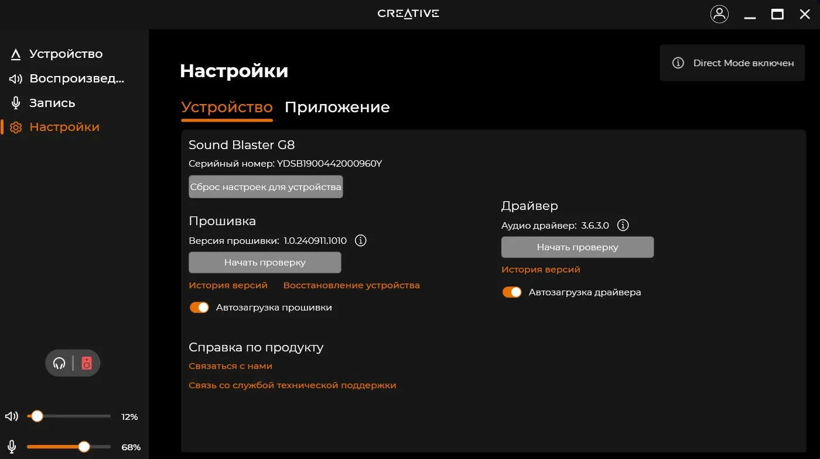This screenshot has width=820, height=459.
Task: Open История версий link under Прошивка
Action: pos(228,285)
